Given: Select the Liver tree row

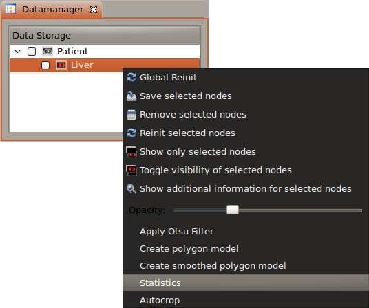Looking at the screenshot, I should point(105,65).
